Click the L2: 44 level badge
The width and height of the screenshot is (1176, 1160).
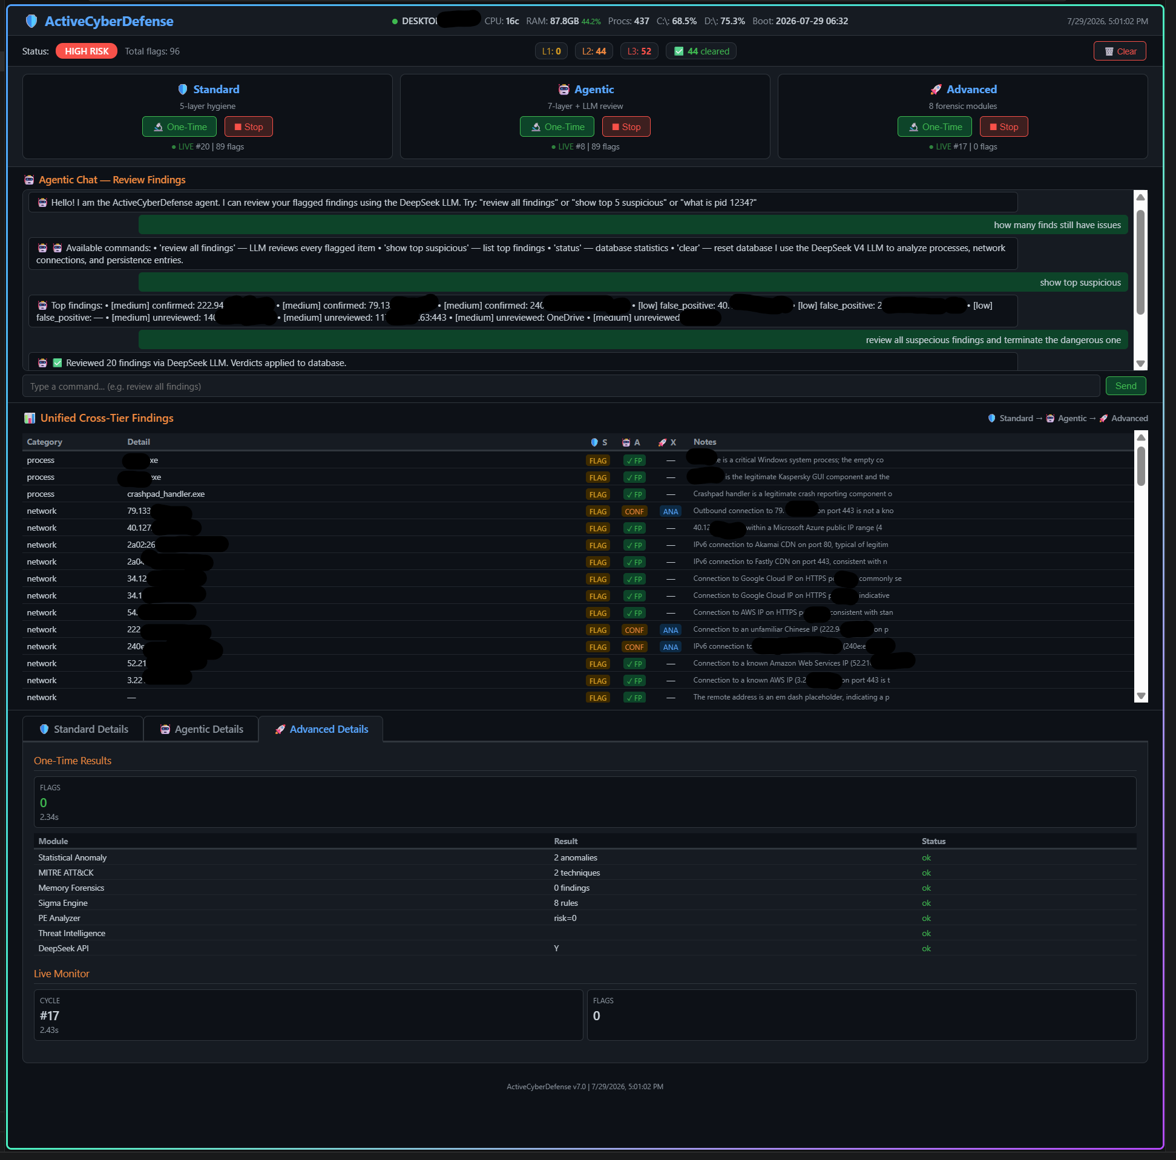pyautogui.click(x=594, y=51)
